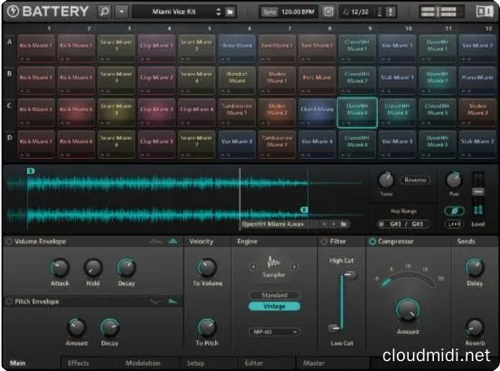Screen dimensions: 500x371
Task: Select the Rimshot Miami cell
Action: pyautogui.click(x=237, y=80)
